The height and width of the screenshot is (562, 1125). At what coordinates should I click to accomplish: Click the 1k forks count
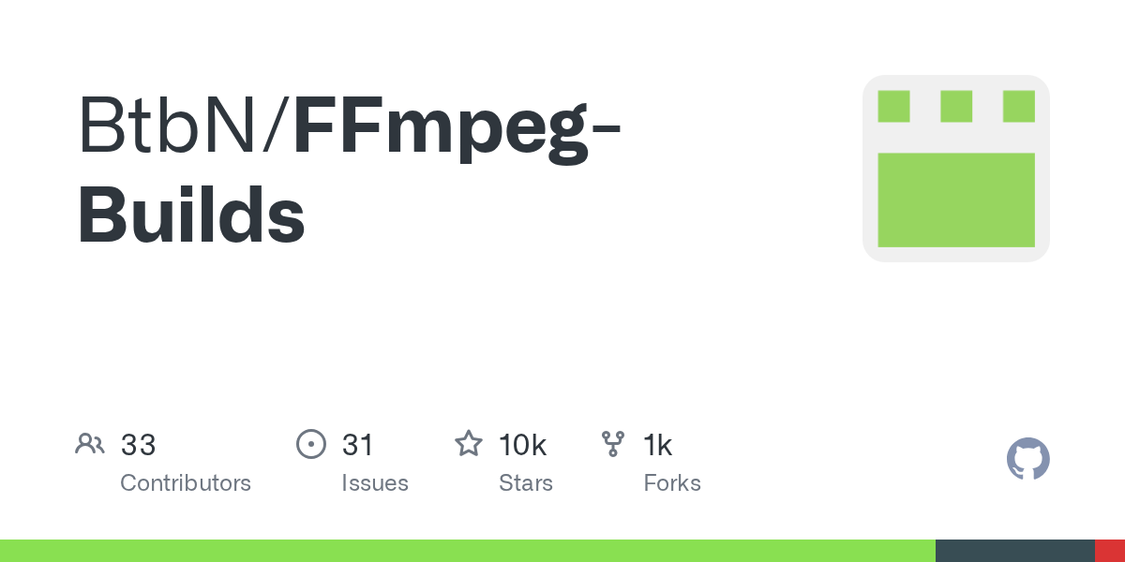click(657, 445)
